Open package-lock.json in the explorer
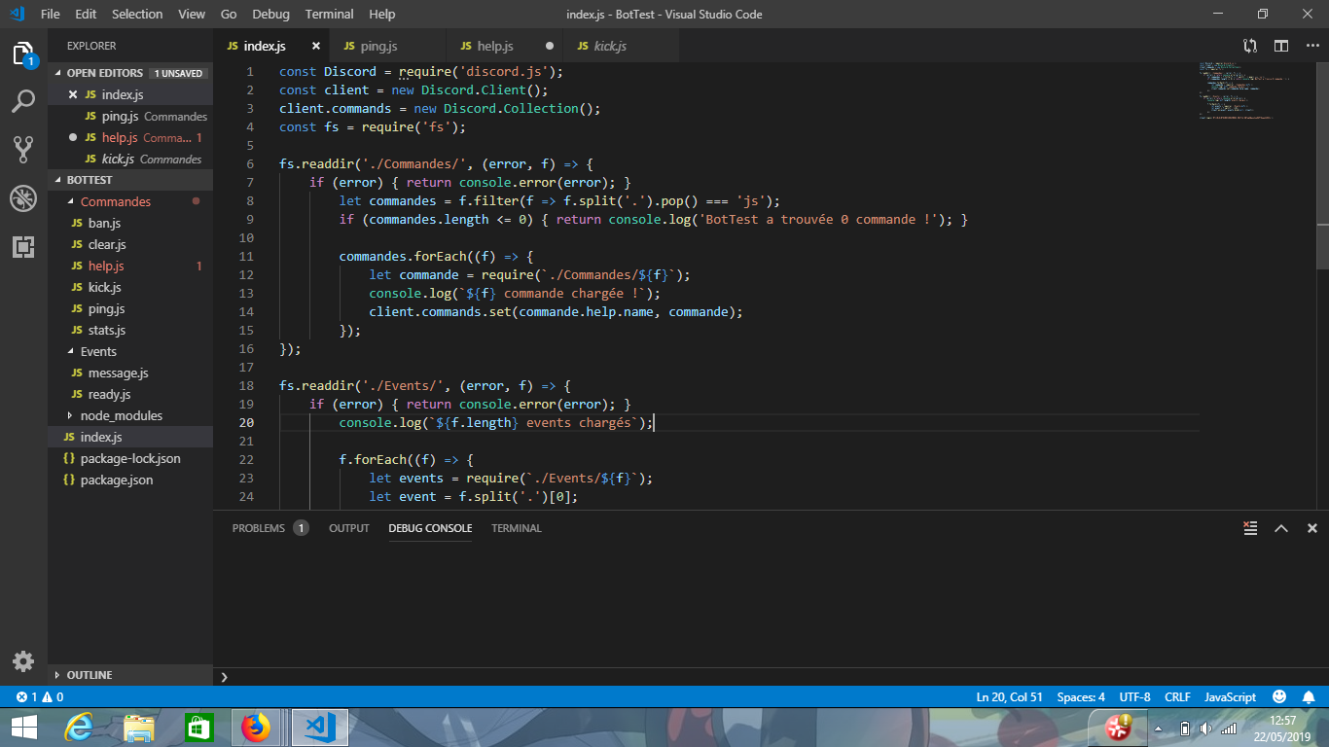This screenshot has height=747, width=1329. point(130,458)
